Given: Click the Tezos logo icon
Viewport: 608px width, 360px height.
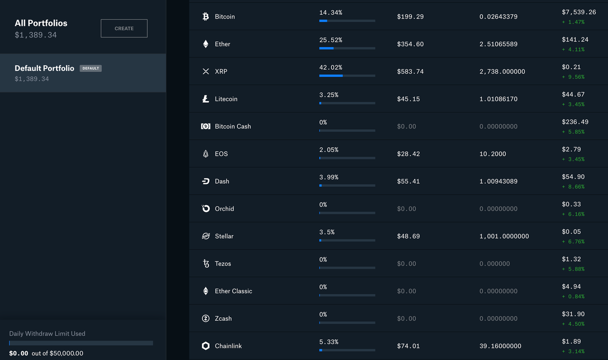Looking at the screenshot, I should [x=205, y=264].
